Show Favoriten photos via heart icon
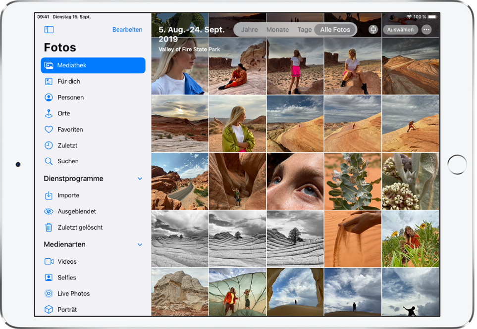This screenshot has height=329, width=477. click(50, 129)
